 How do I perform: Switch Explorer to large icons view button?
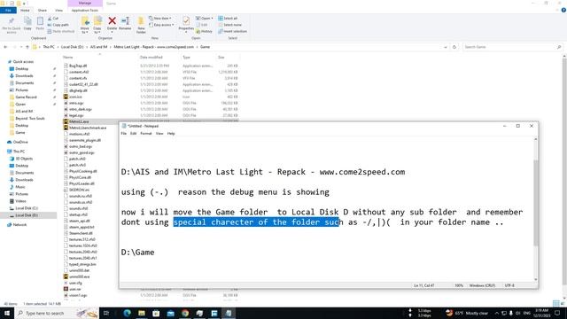562,303
